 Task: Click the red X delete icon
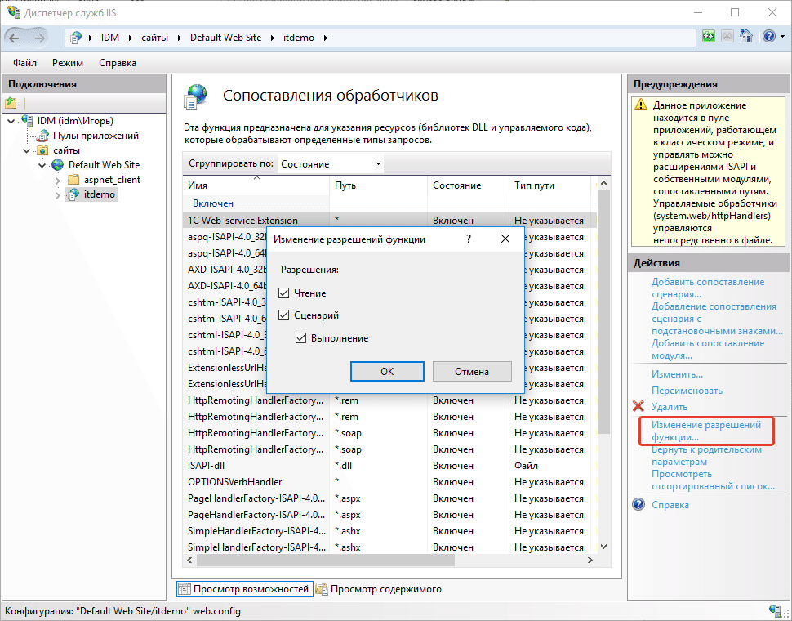[x=638, y=407]
